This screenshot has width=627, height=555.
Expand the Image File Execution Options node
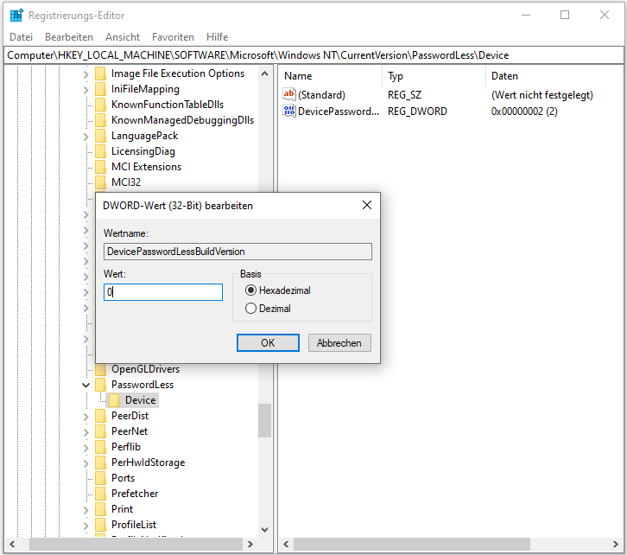point(85,73)
